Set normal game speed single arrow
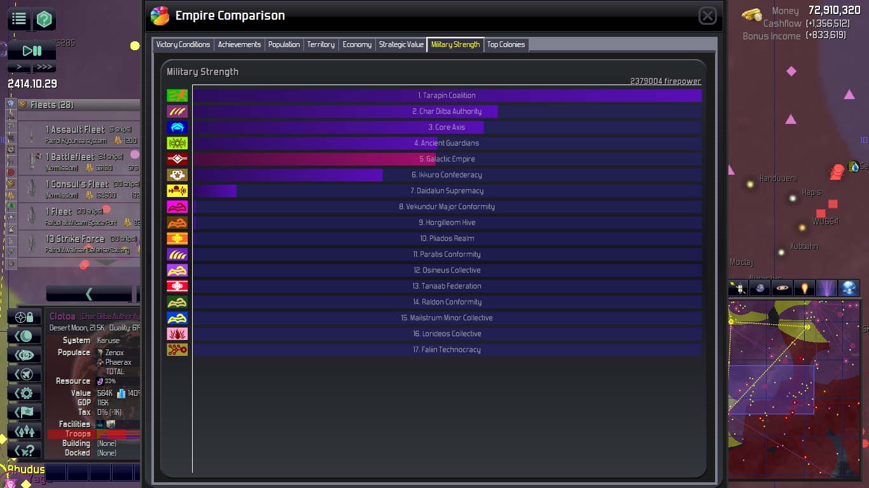Image resolution: width=869 pixels, height=488 pixels. pyautogui.click(x=19, y=67)
